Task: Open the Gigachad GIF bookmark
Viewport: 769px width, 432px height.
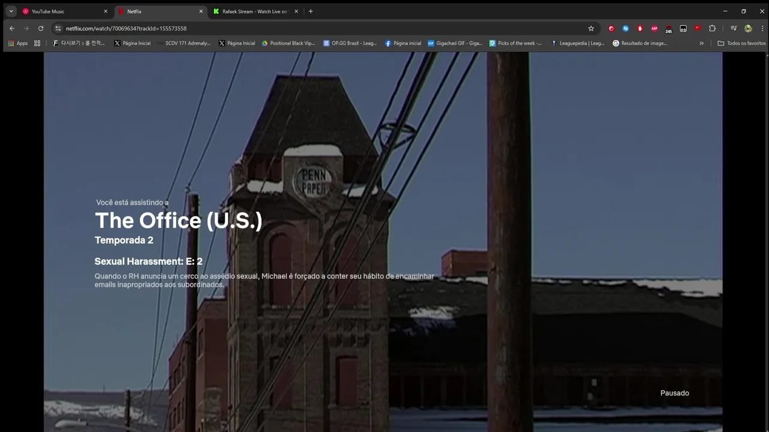Action: tap(455, 43)
